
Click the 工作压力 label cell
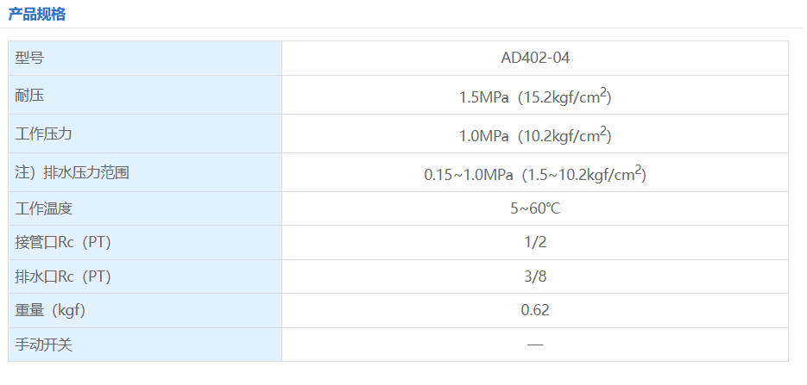pos(42,134)
